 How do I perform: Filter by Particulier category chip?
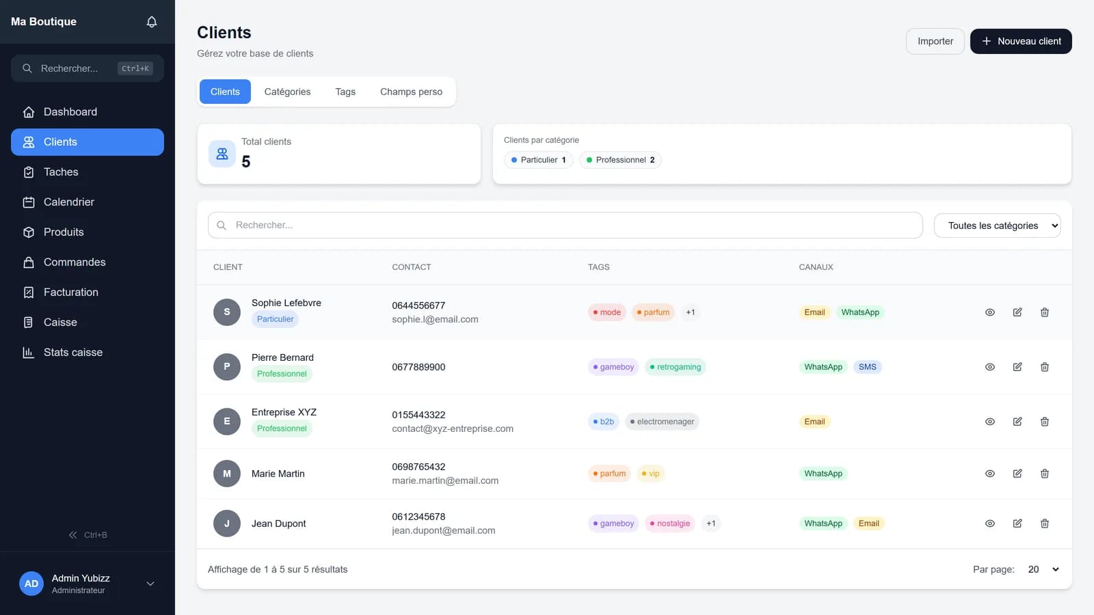point(538,160)
